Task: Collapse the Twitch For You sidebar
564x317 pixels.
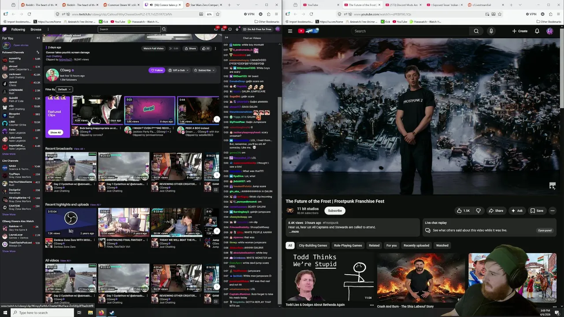Action: tap(38, 38)
